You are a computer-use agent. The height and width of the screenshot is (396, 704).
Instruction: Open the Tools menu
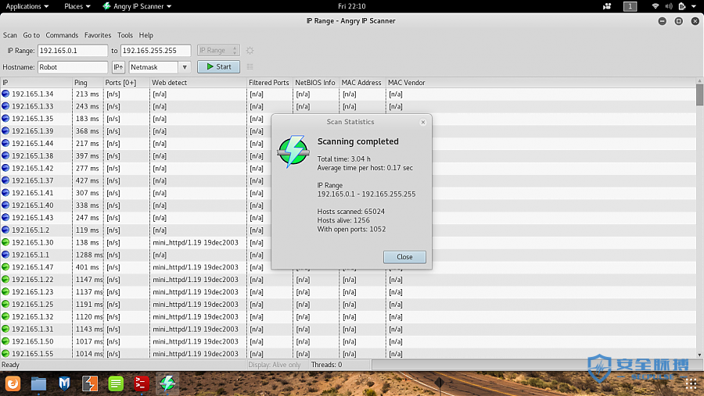pyautogui.click(x=125, y=35)
